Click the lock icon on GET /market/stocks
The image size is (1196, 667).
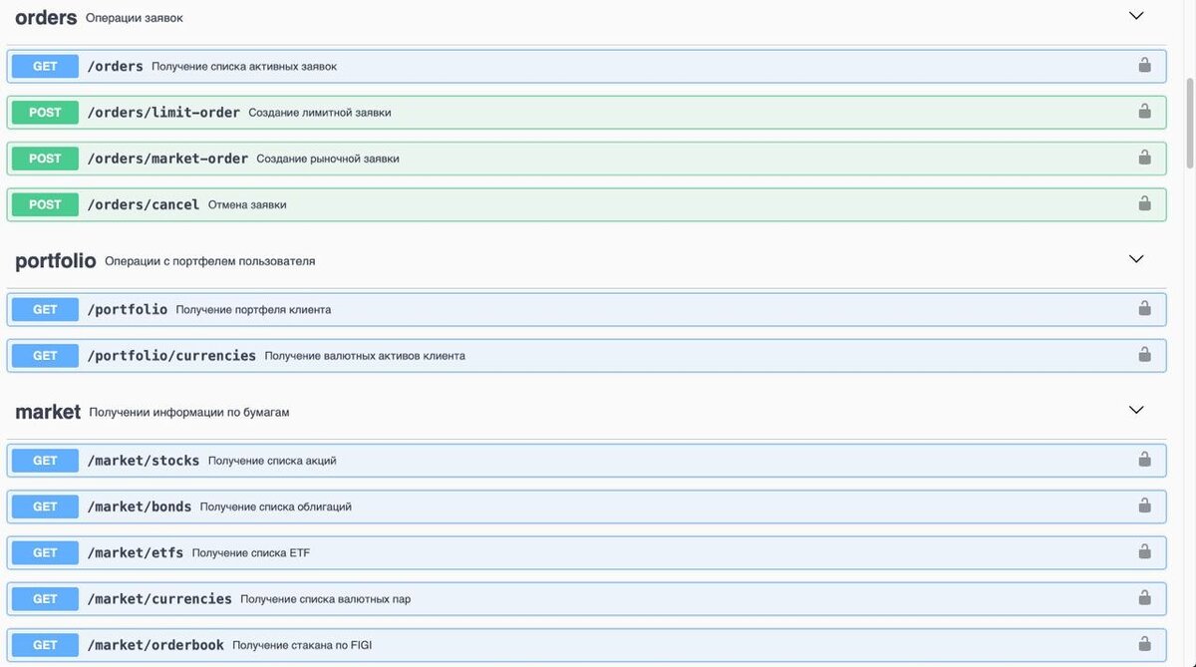tap(1143, 460)
